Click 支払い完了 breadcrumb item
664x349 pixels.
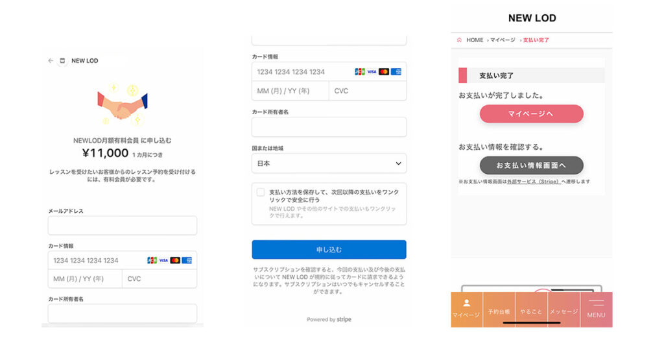pos(536,40)
